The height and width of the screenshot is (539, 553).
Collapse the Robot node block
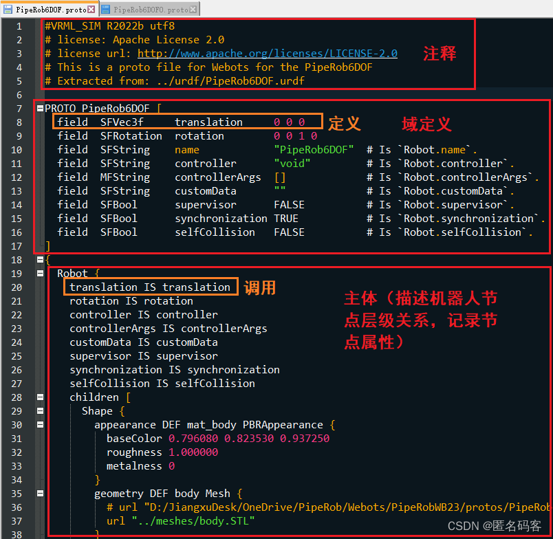[40, 273]
